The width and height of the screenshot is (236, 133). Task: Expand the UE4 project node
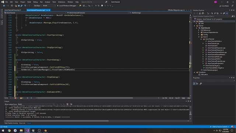tap(197, 24)
